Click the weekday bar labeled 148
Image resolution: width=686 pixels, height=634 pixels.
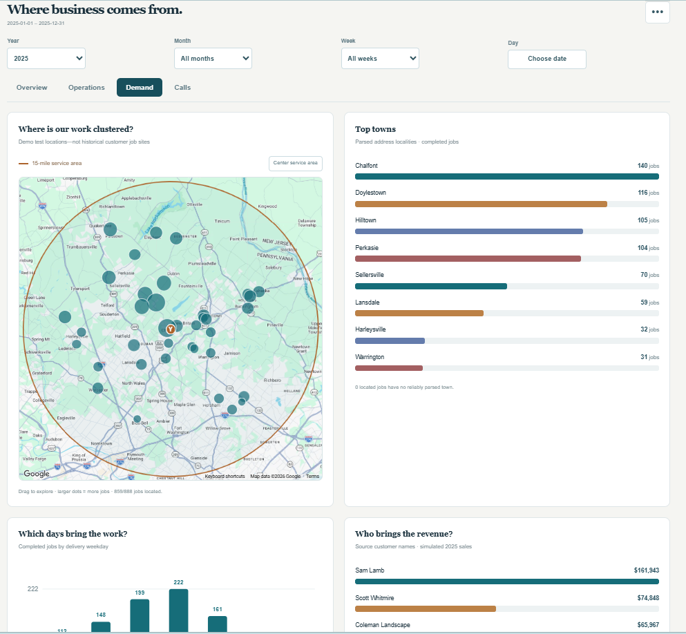click(101, 627)
